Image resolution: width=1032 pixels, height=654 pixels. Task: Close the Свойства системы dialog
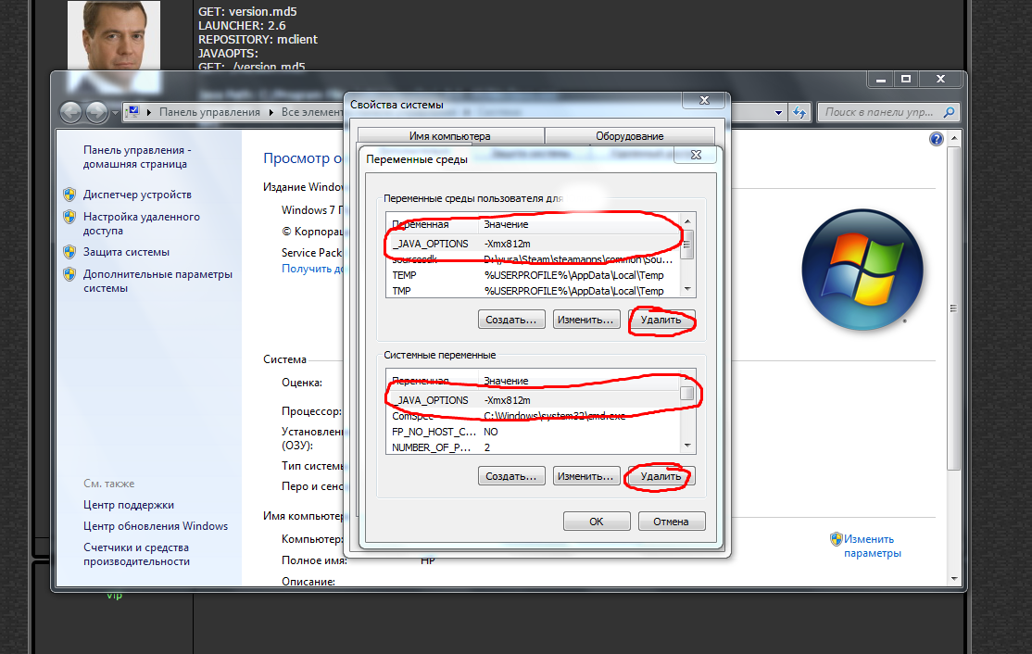click(704, 100)
